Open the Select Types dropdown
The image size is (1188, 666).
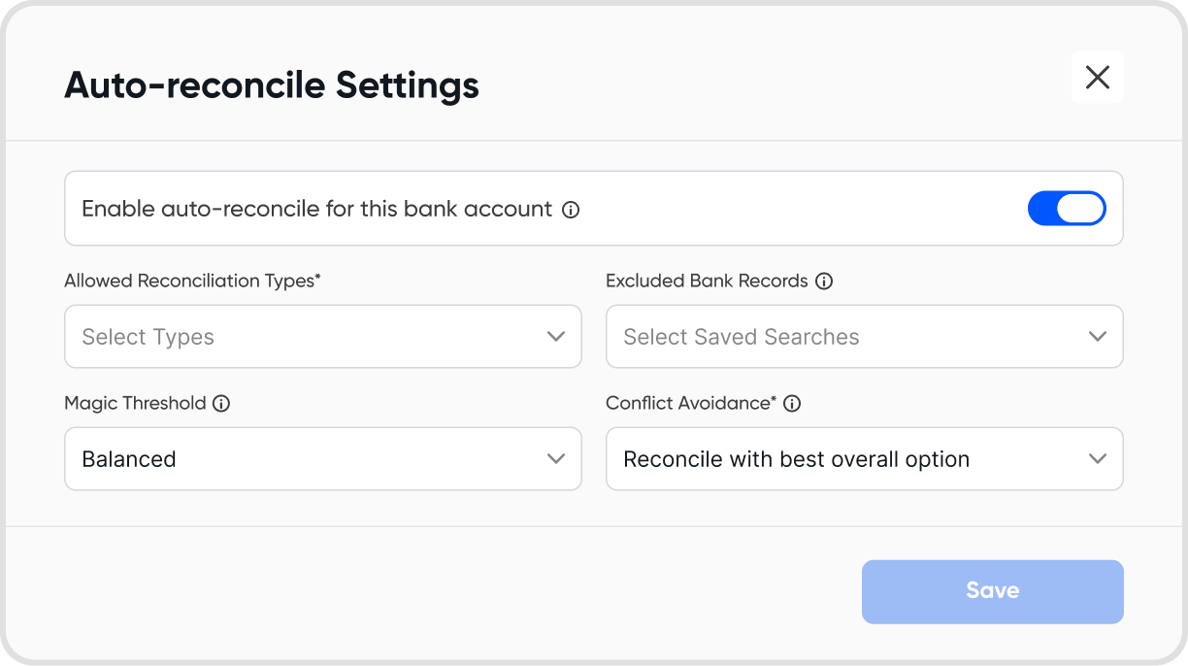point(311,337)
